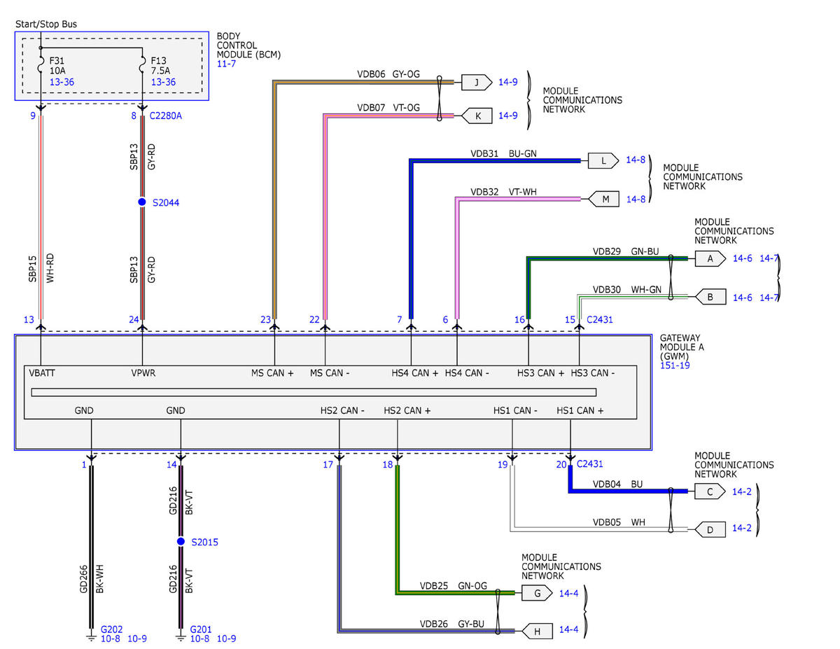Click the Start/Stop Bus label
Screen dimensions: 840x649
46,24
